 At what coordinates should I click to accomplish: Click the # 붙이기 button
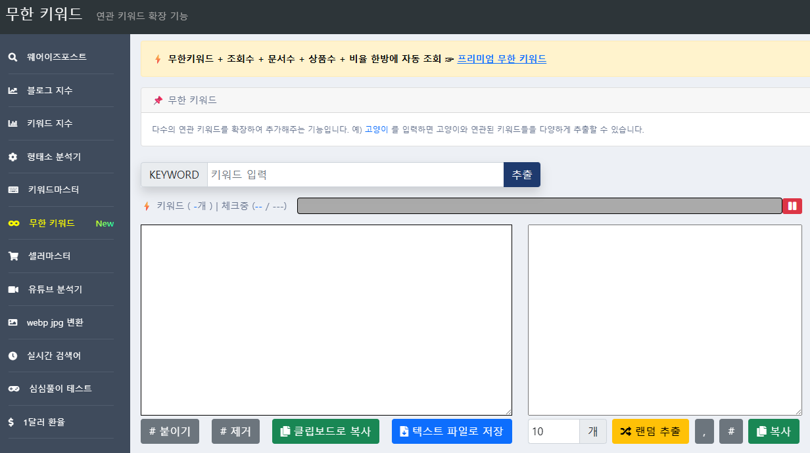click(170, 431)
